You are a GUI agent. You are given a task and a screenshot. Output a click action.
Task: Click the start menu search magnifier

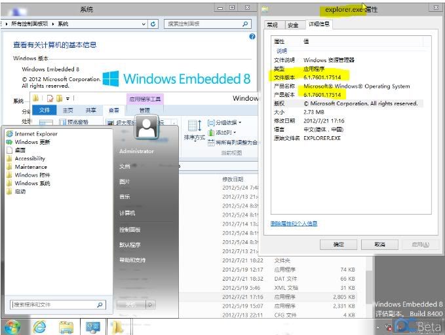point(100,305)
